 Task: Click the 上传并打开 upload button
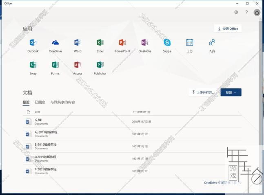point(204,92)
